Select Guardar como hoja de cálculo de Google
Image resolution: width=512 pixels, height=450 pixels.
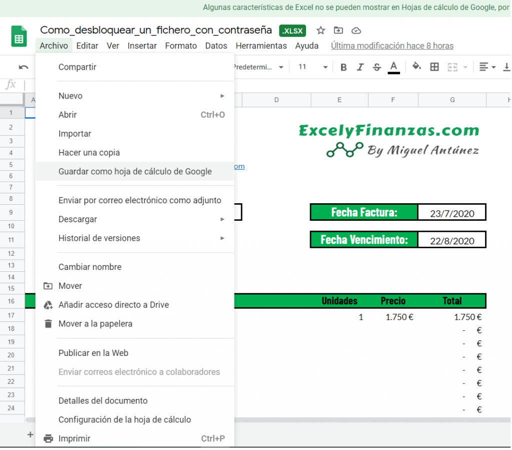click(x=135, y=172)
